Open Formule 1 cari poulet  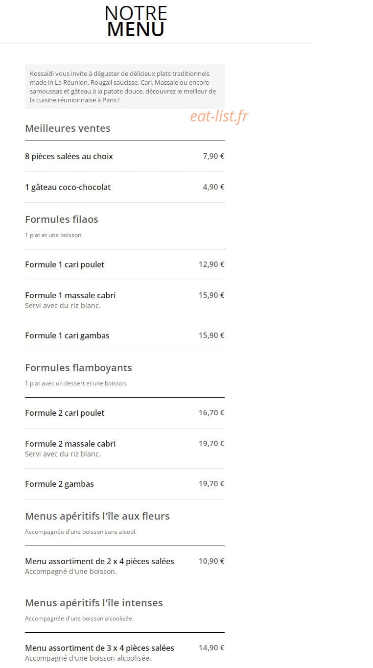click(x=125, y=264)
